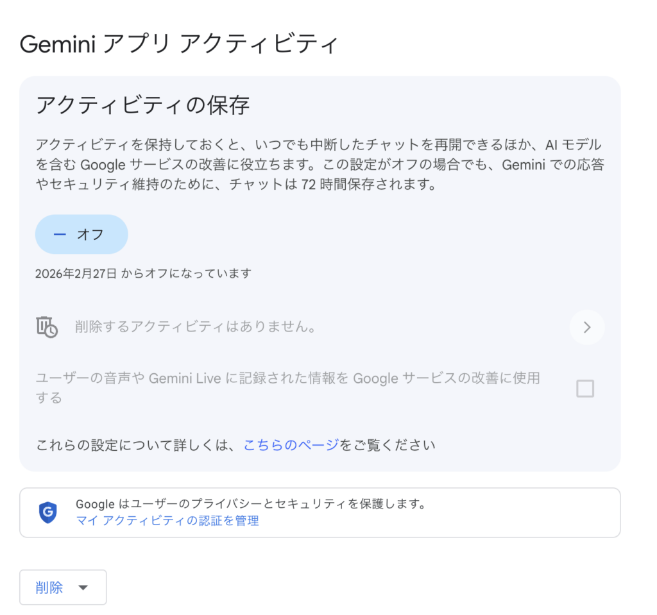Click the アクティビティの保存 heading
The width and height of the screenshot is (657, 615).
click(x=142, y=105)
